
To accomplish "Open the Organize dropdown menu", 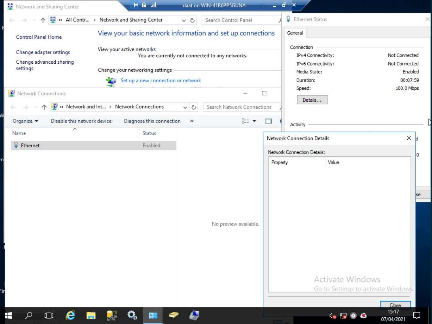I will [25, 121].
